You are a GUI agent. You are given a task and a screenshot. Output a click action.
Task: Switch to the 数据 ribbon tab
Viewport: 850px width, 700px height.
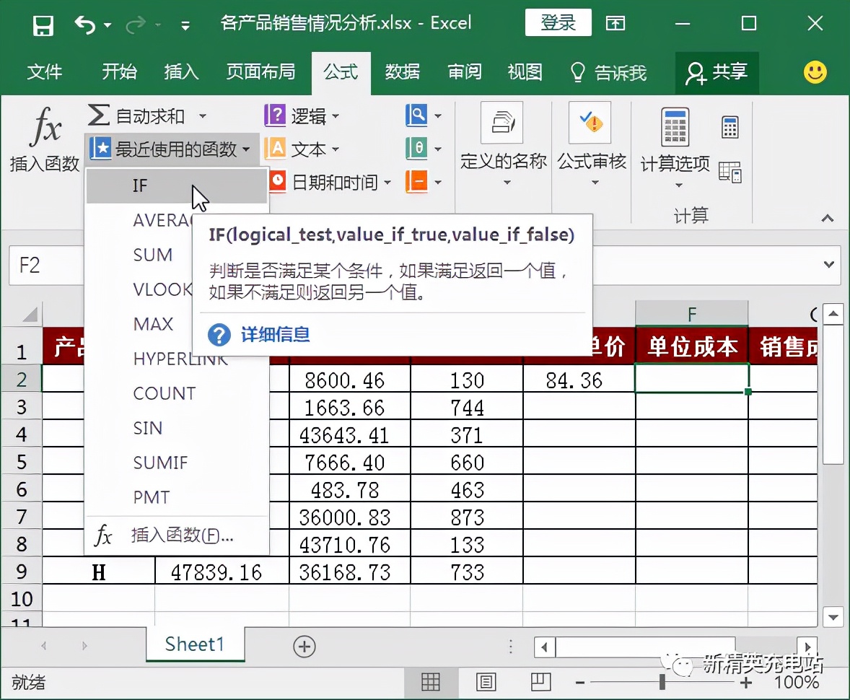click(403, 72)
